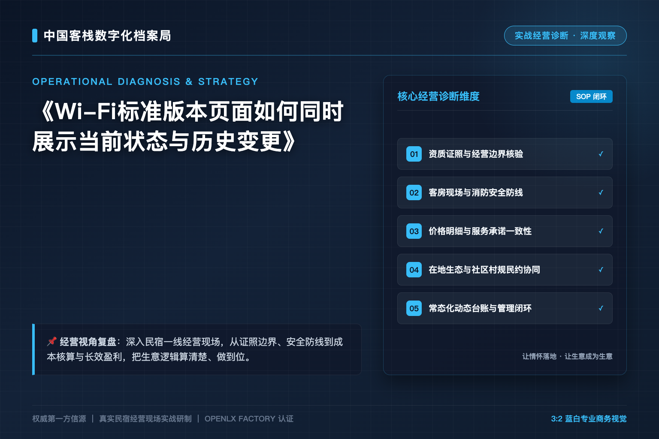Select the 价格明细与服务承诺一致性 item text
This screenshot has width=659, height=439.
pyautogui.click(x=480, y=231)
